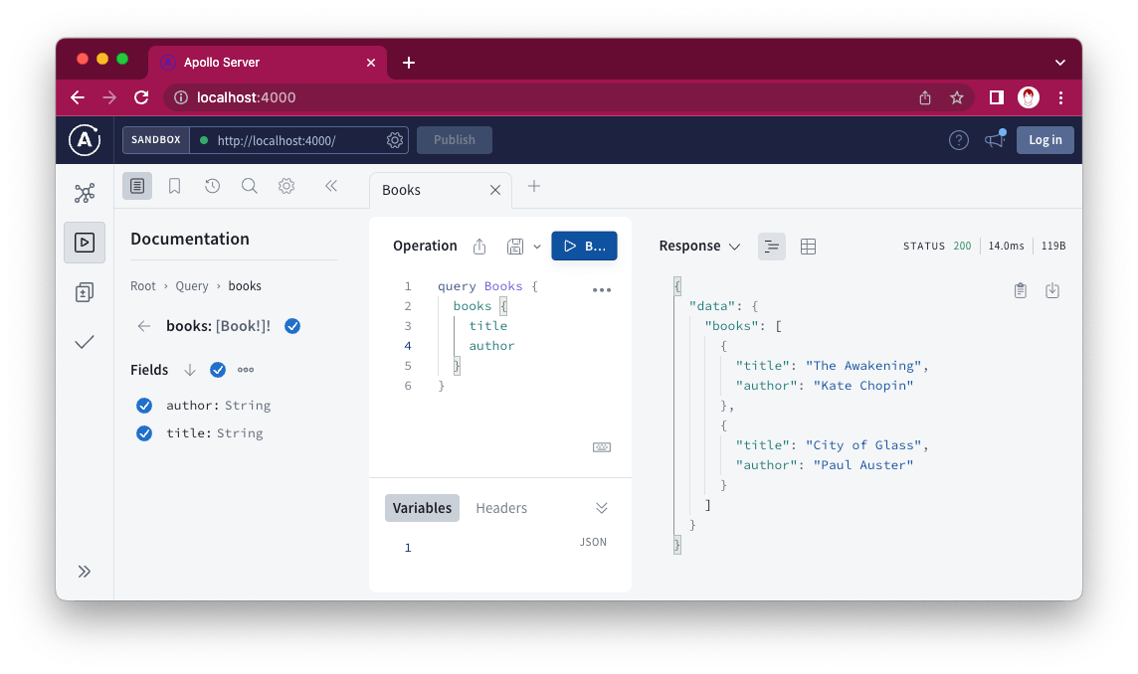The height and width of the screenshot is (674, 1138).
Task: Open the schema diff icon in sidebar
Action: coord(85,292)
